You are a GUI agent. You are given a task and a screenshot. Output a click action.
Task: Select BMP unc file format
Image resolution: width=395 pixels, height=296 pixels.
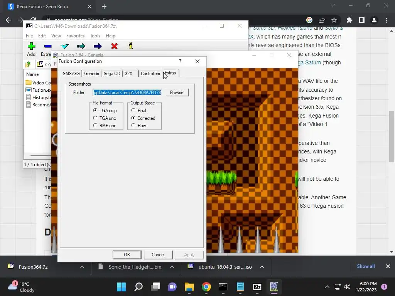[105, 125]
